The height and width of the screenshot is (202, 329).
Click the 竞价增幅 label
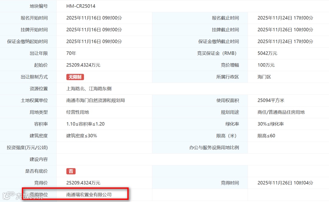(x=230, y=65)
